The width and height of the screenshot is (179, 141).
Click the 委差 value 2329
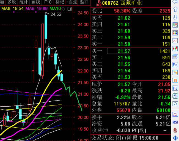(165, 11)
